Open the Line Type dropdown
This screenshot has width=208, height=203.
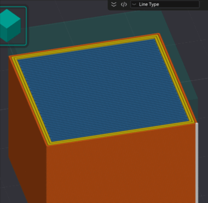[x=165, y=4]
